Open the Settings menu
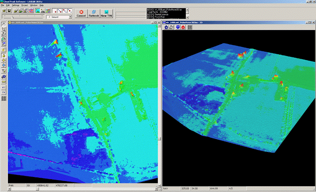 click(16, 5)
